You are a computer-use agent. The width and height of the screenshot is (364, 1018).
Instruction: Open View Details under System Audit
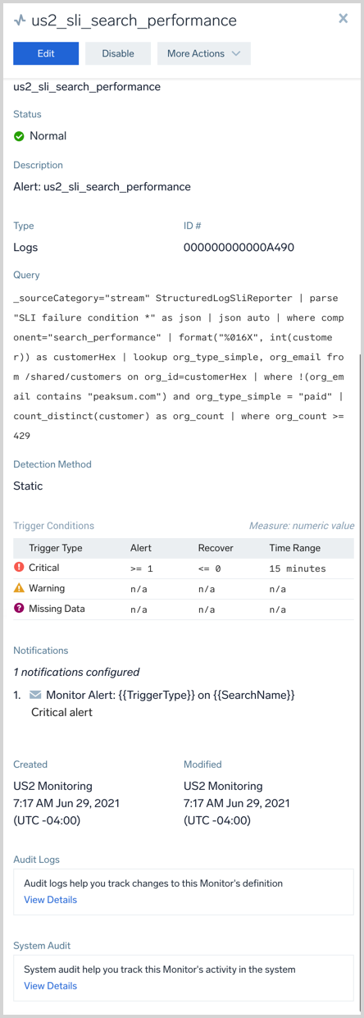(x=50, y=986)
